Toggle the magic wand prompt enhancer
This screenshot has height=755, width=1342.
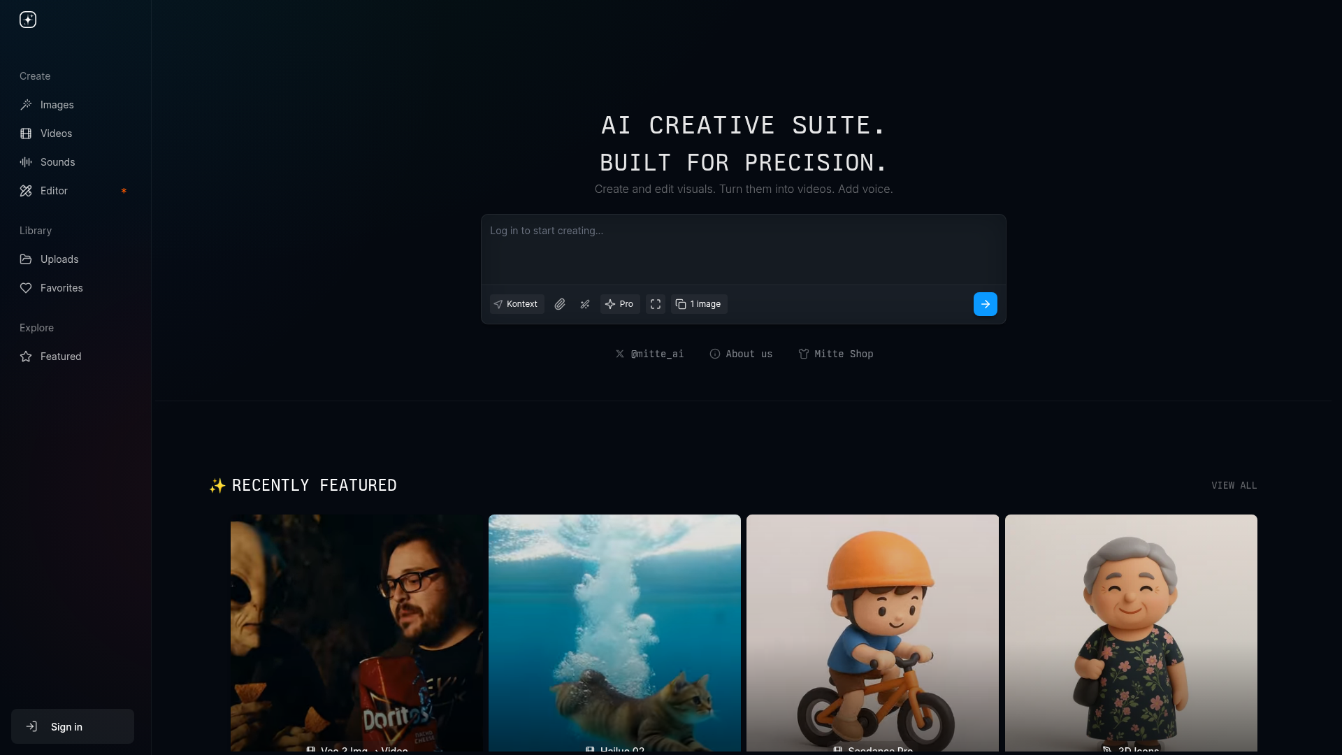click(x=585, y=304)
